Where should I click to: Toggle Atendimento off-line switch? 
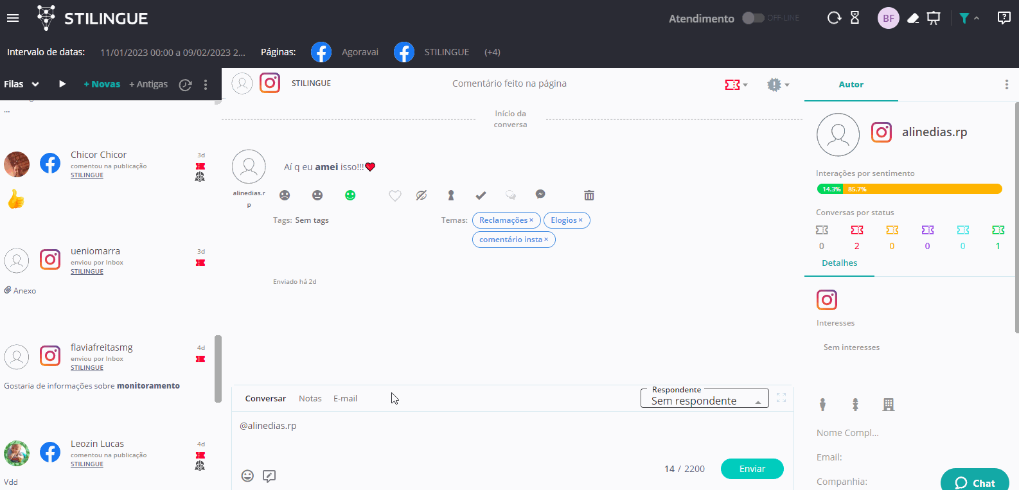753,18
